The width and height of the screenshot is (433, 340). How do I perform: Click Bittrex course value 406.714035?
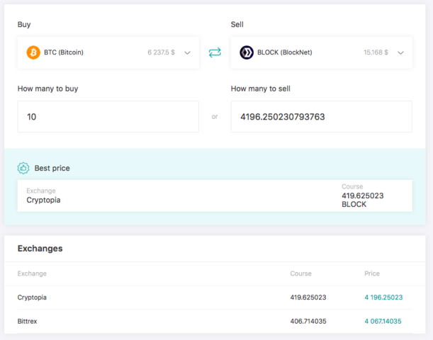point(308,322)
